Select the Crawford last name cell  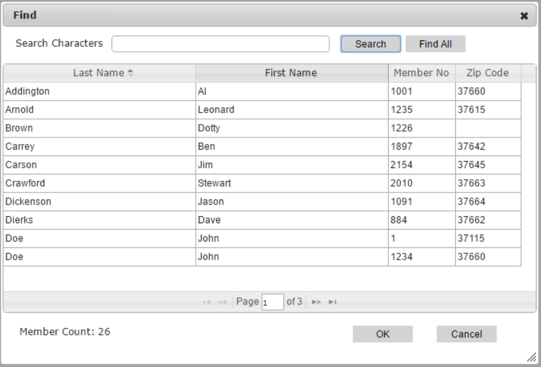99,183
